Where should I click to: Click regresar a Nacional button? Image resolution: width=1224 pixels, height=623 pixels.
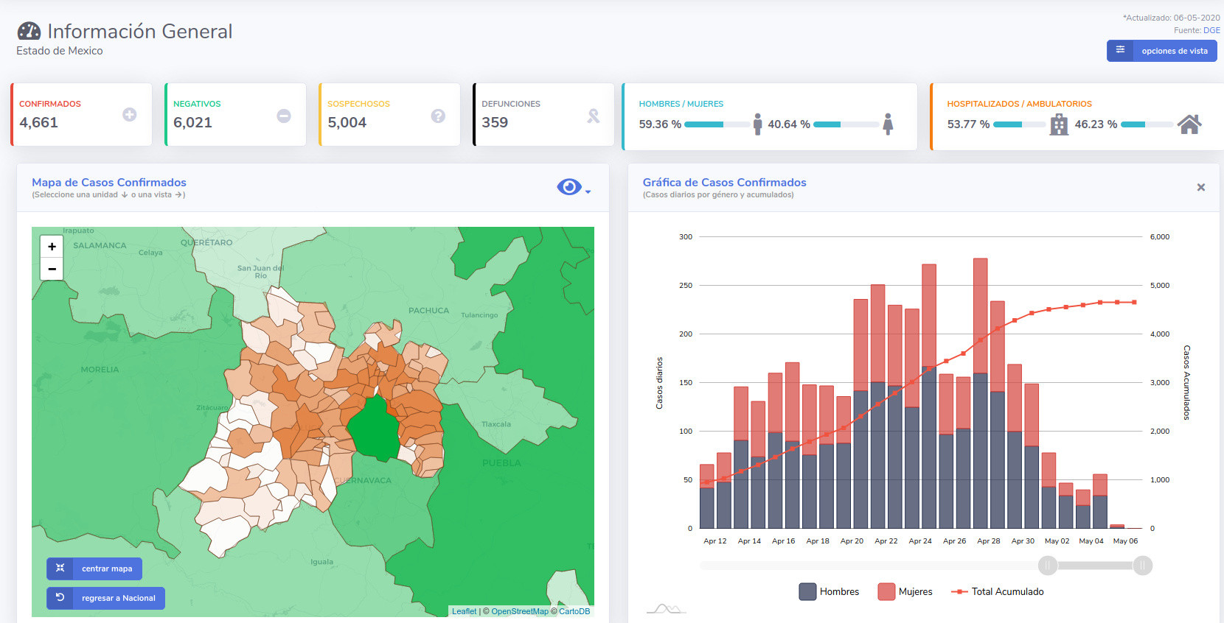[105, 598]
